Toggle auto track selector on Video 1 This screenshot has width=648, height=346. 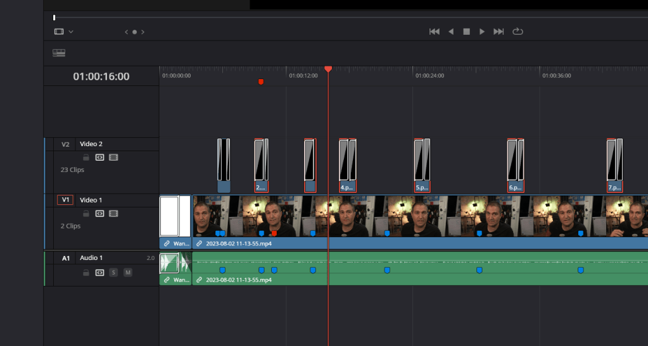click(99, 213)
